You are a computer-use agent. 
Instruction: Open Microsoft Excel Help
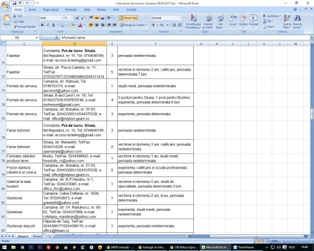295,9
